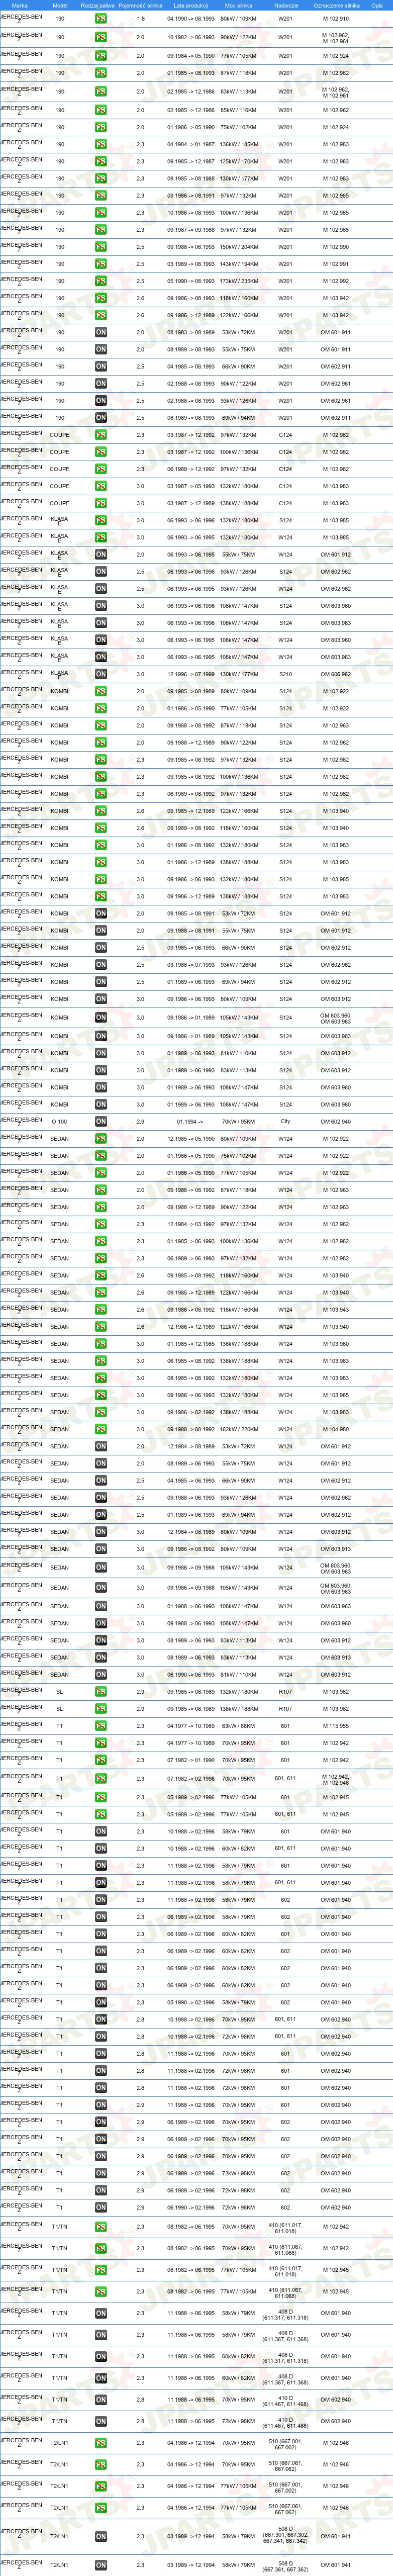This screenshot has height=2576, width=393.
Task: Select the 1.8 engine capacity cell
Action: tap(140, 19)
